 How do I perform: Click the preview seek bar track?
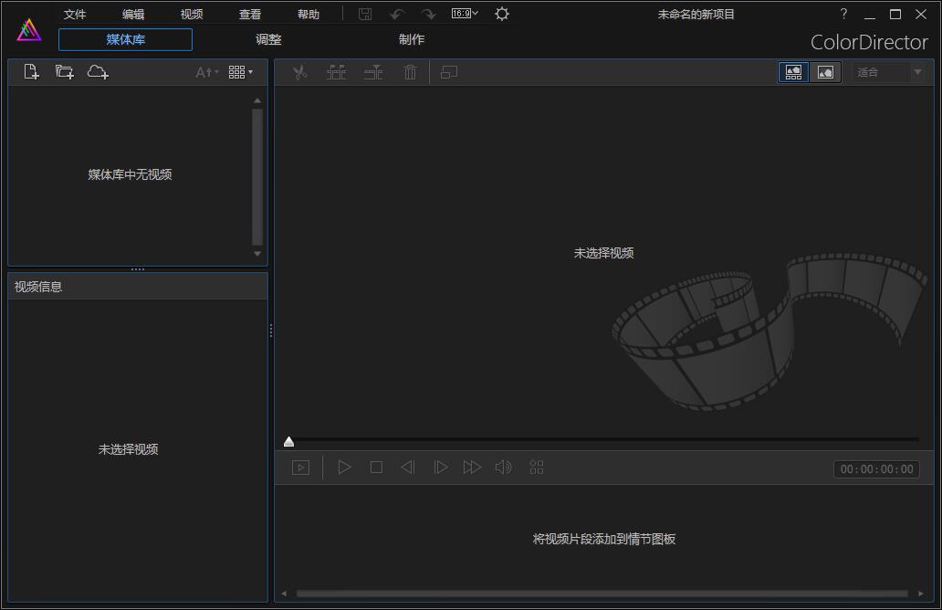coord(603,440)
